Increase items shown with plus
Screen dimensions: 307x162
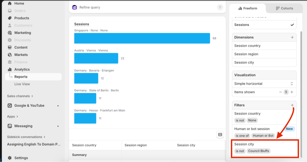(x=292, y=92)
